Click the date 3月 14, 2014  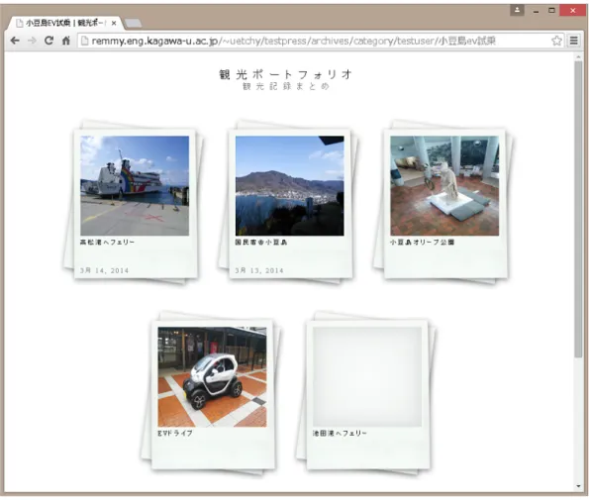click(x=104, y=270)
